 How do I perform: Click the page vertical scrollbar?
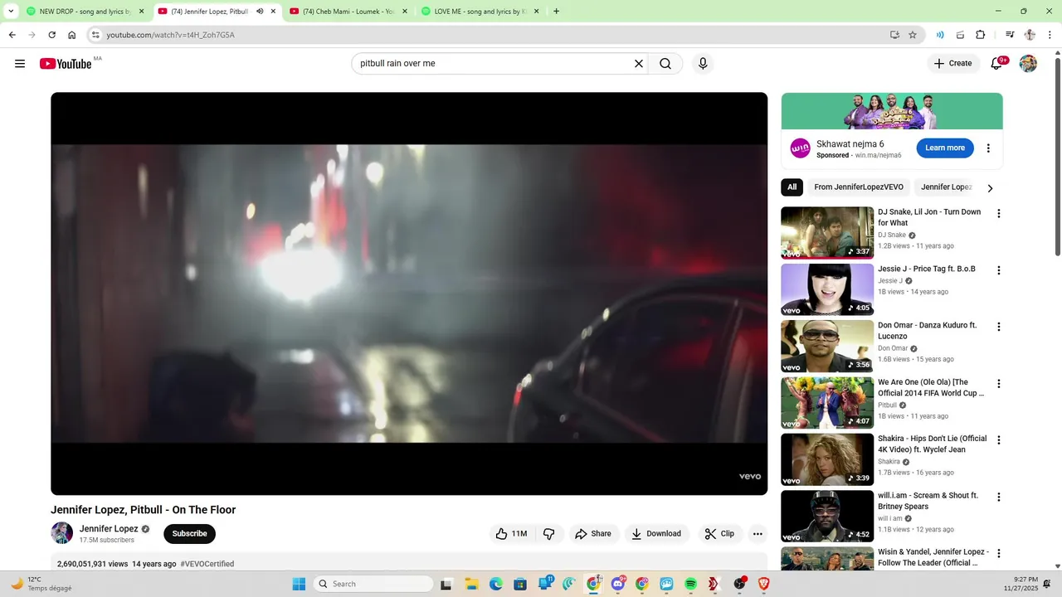[x=1057, y=158]
